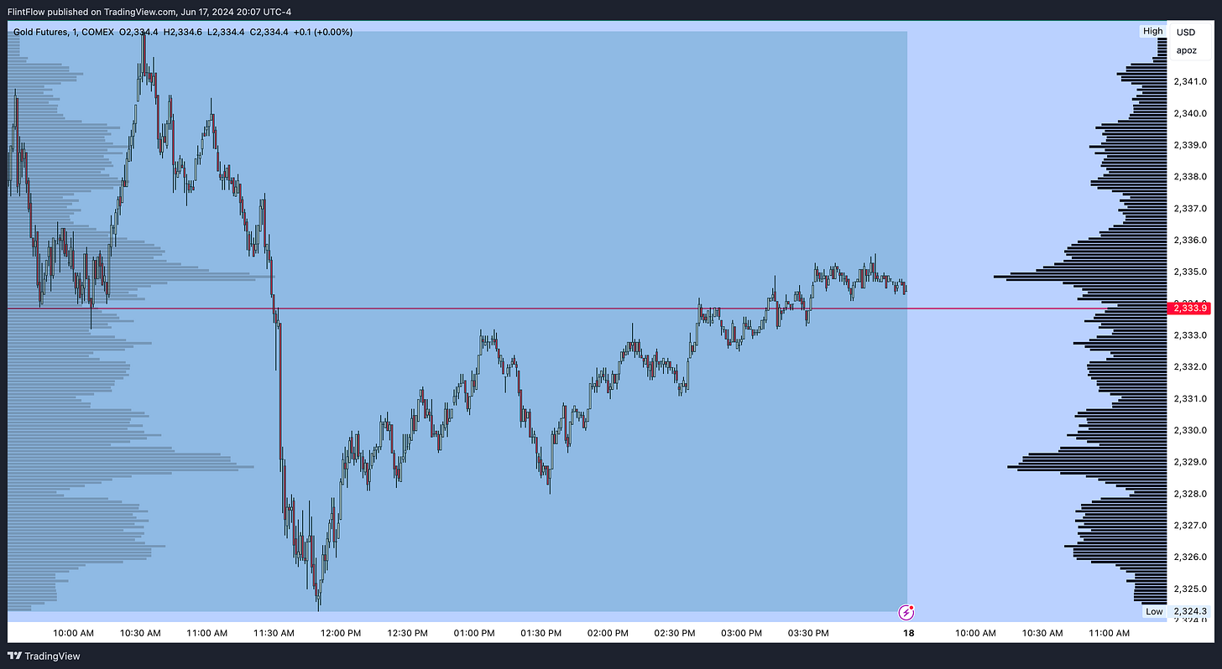Click the change value +0.1 (+0.00%)

click(x=323, y=32)
